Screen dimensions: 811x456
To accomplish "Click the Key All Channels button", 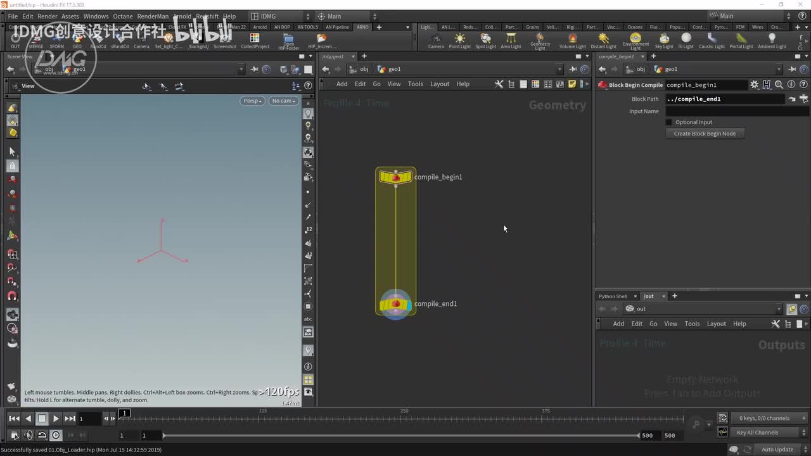I will (757, 433).
